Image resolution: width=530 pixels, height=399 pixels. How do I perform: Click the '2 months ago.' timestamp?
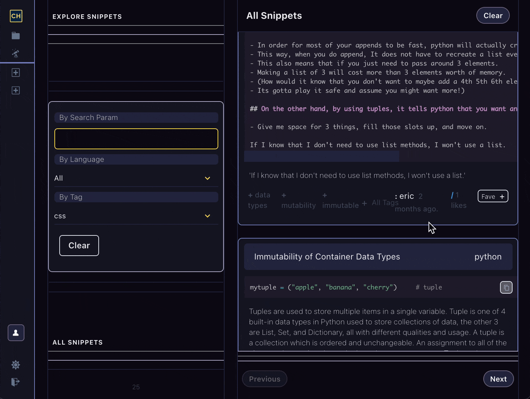click(x=417, y=203)
